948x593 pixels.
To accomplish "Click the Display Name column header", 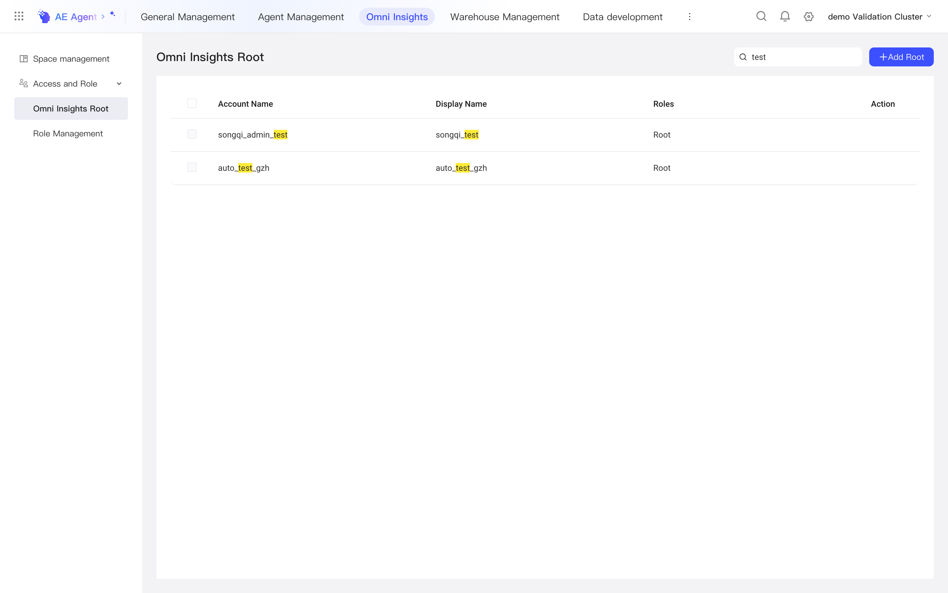I will (x=461, y=104).
